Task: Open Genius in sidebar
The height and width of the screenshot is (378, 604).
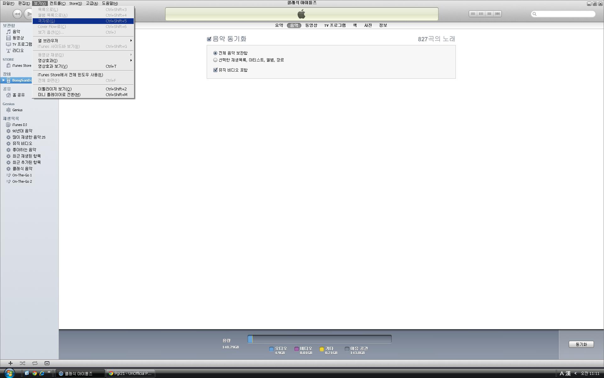Action: [x=17, y=110]
